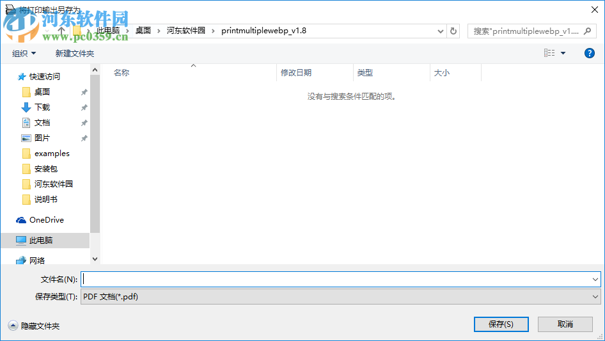Click the 取消 cancel button
Viewport: 605px width, 341px height.
tap(565, 324)
